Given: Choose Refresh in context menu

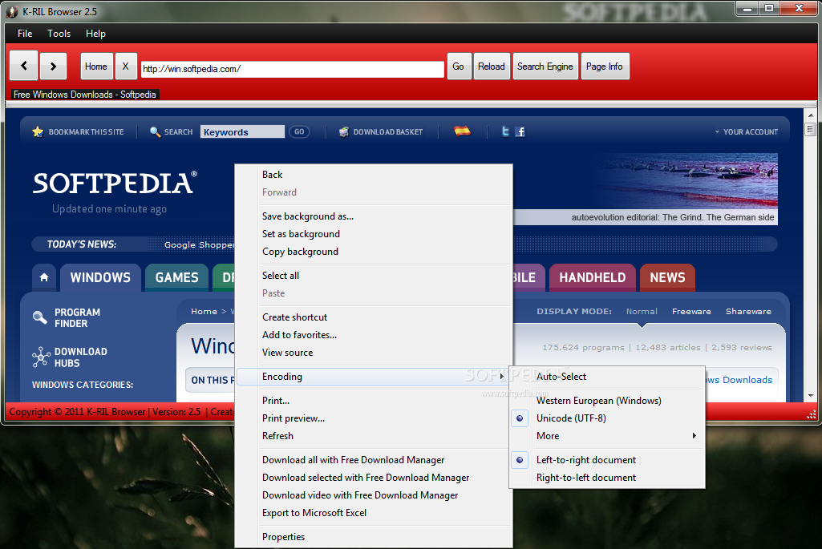Looking at the screenshot, I should (373, 436).
